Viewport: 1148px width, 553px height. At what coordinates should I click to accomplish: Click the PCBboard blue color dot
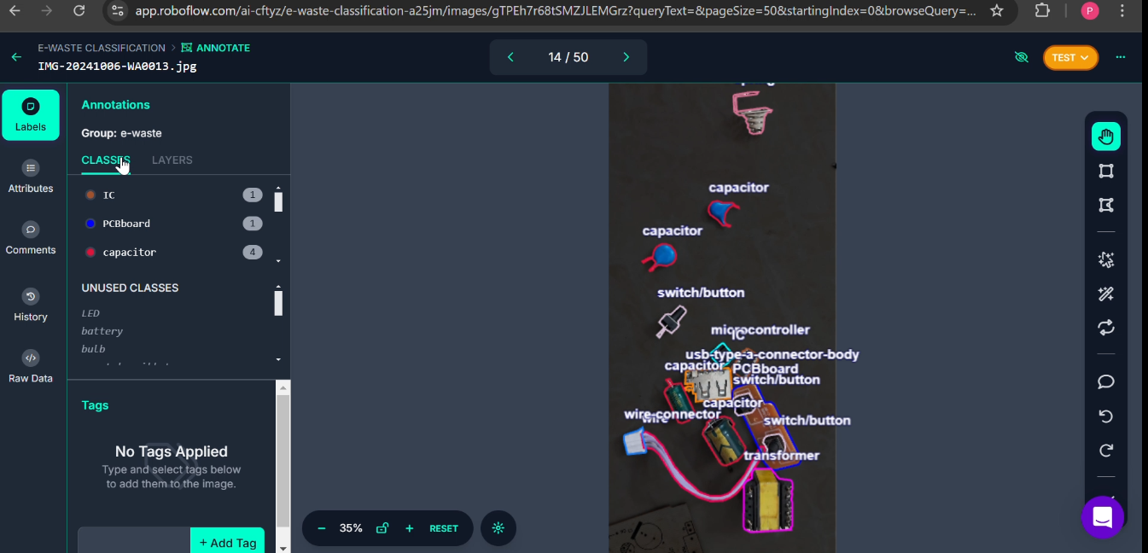click(x=90, y=224)
